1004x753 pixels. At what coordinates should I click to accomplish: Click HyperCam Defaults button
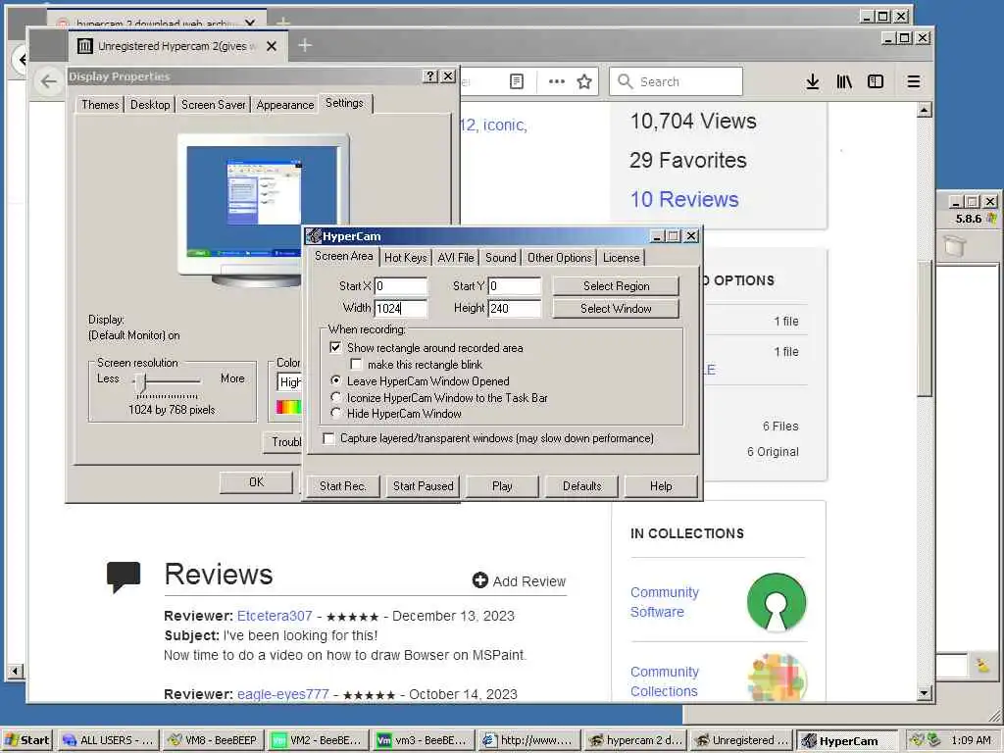(x=582, y=486)
